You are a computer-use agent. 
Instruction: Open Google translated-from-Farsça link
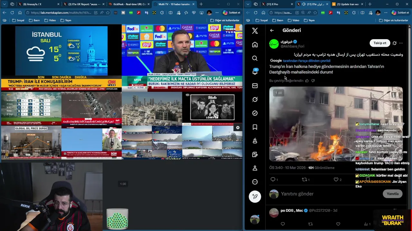306,61
